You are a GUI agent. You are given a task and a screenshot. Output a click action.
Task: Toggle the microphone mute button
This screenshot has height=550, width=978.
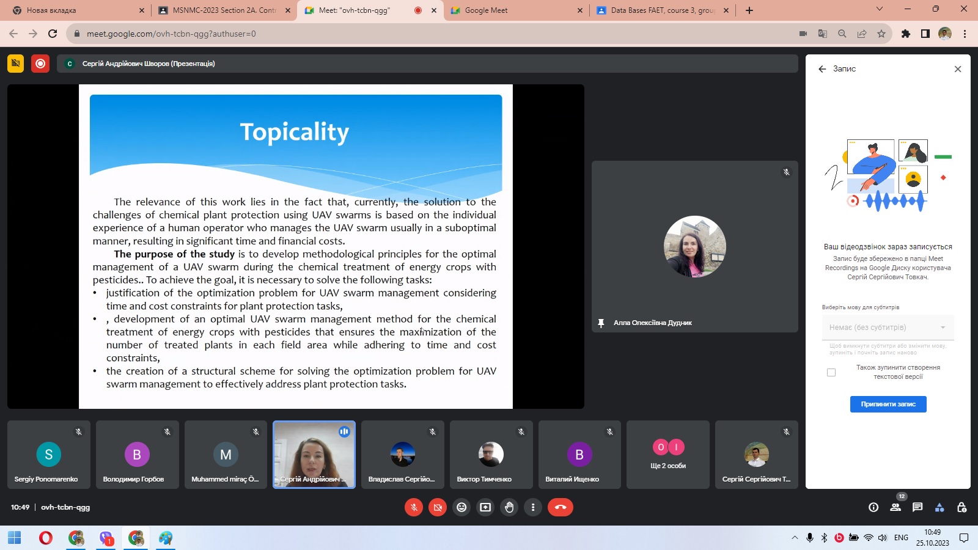(414, 507)
